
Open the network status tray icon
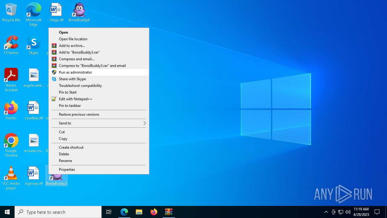click(x=341, y=212)
